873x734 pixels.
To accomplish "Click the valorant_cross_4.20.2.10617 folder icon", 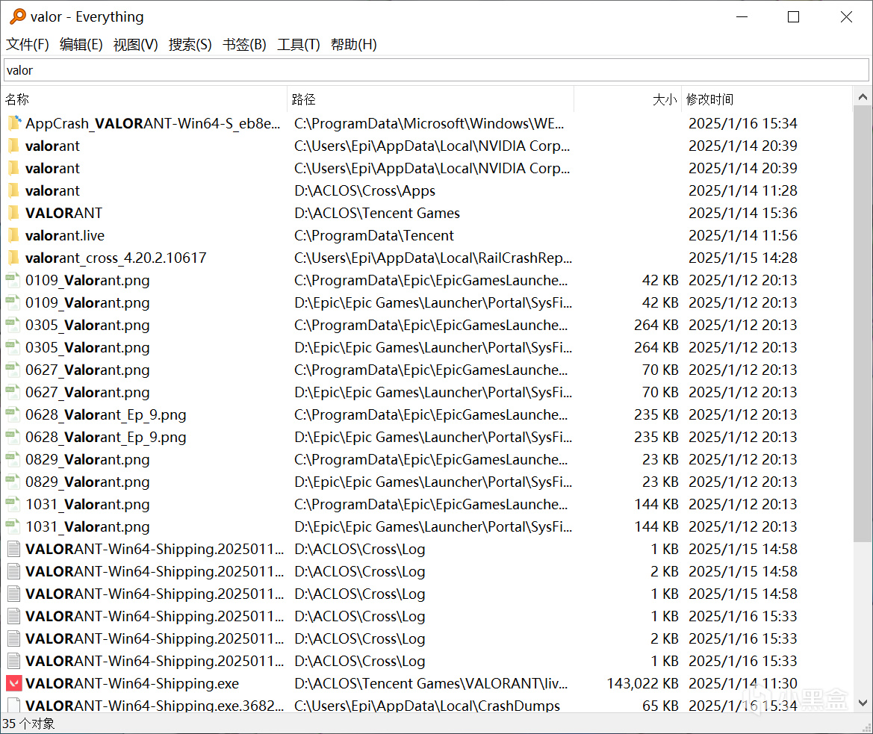I will click(13, 258).
